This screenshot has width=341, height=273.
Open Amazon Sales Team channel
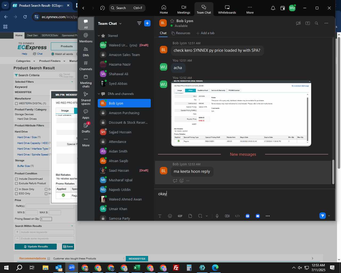(124, 55)
